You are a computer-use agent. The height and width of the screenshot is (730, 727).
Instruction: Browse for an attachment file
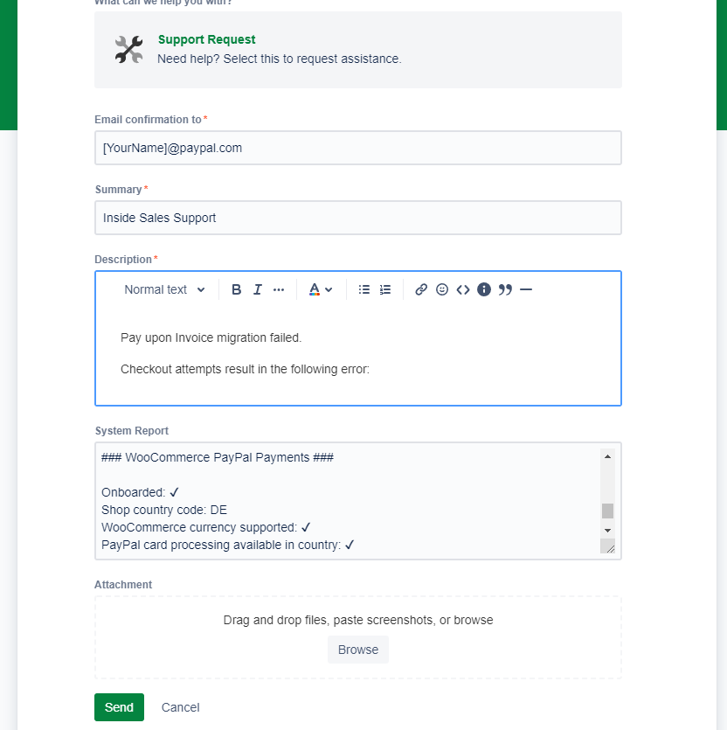(358, 650)
